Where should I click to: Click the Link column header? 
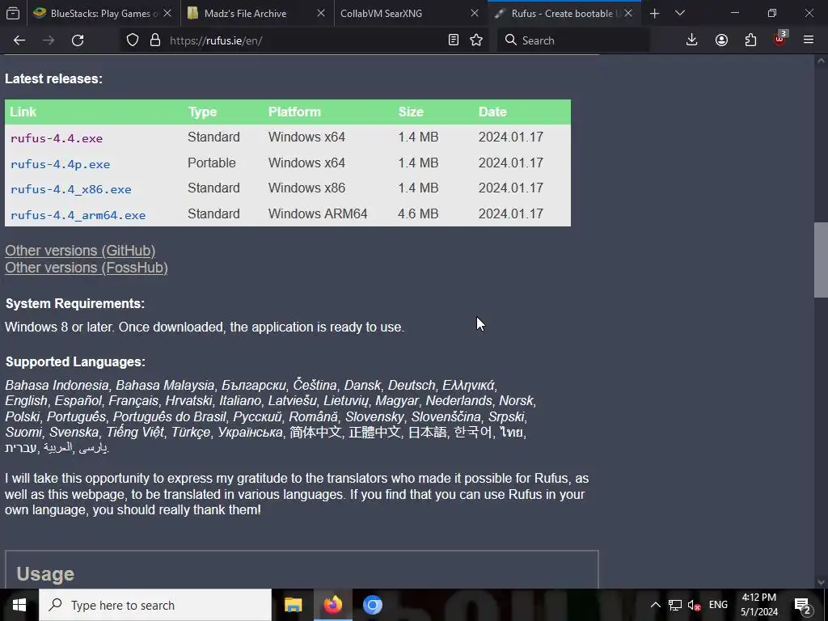pyautogui.click(x=23, y=112)
